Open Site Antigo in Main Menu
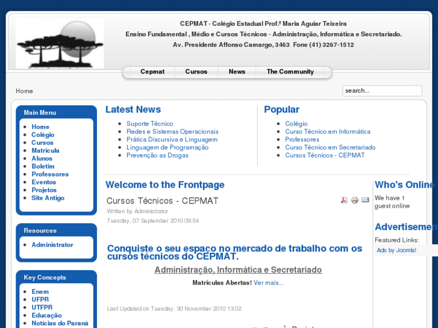Image resolution: width=438 pixels, height=328 pixels. click(48, 198)
